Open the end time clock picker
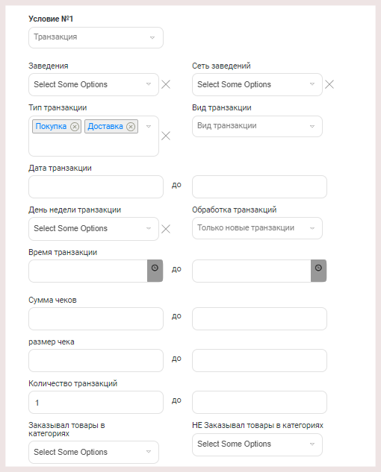Screen dimensions: 381x472 click(318, 271)
